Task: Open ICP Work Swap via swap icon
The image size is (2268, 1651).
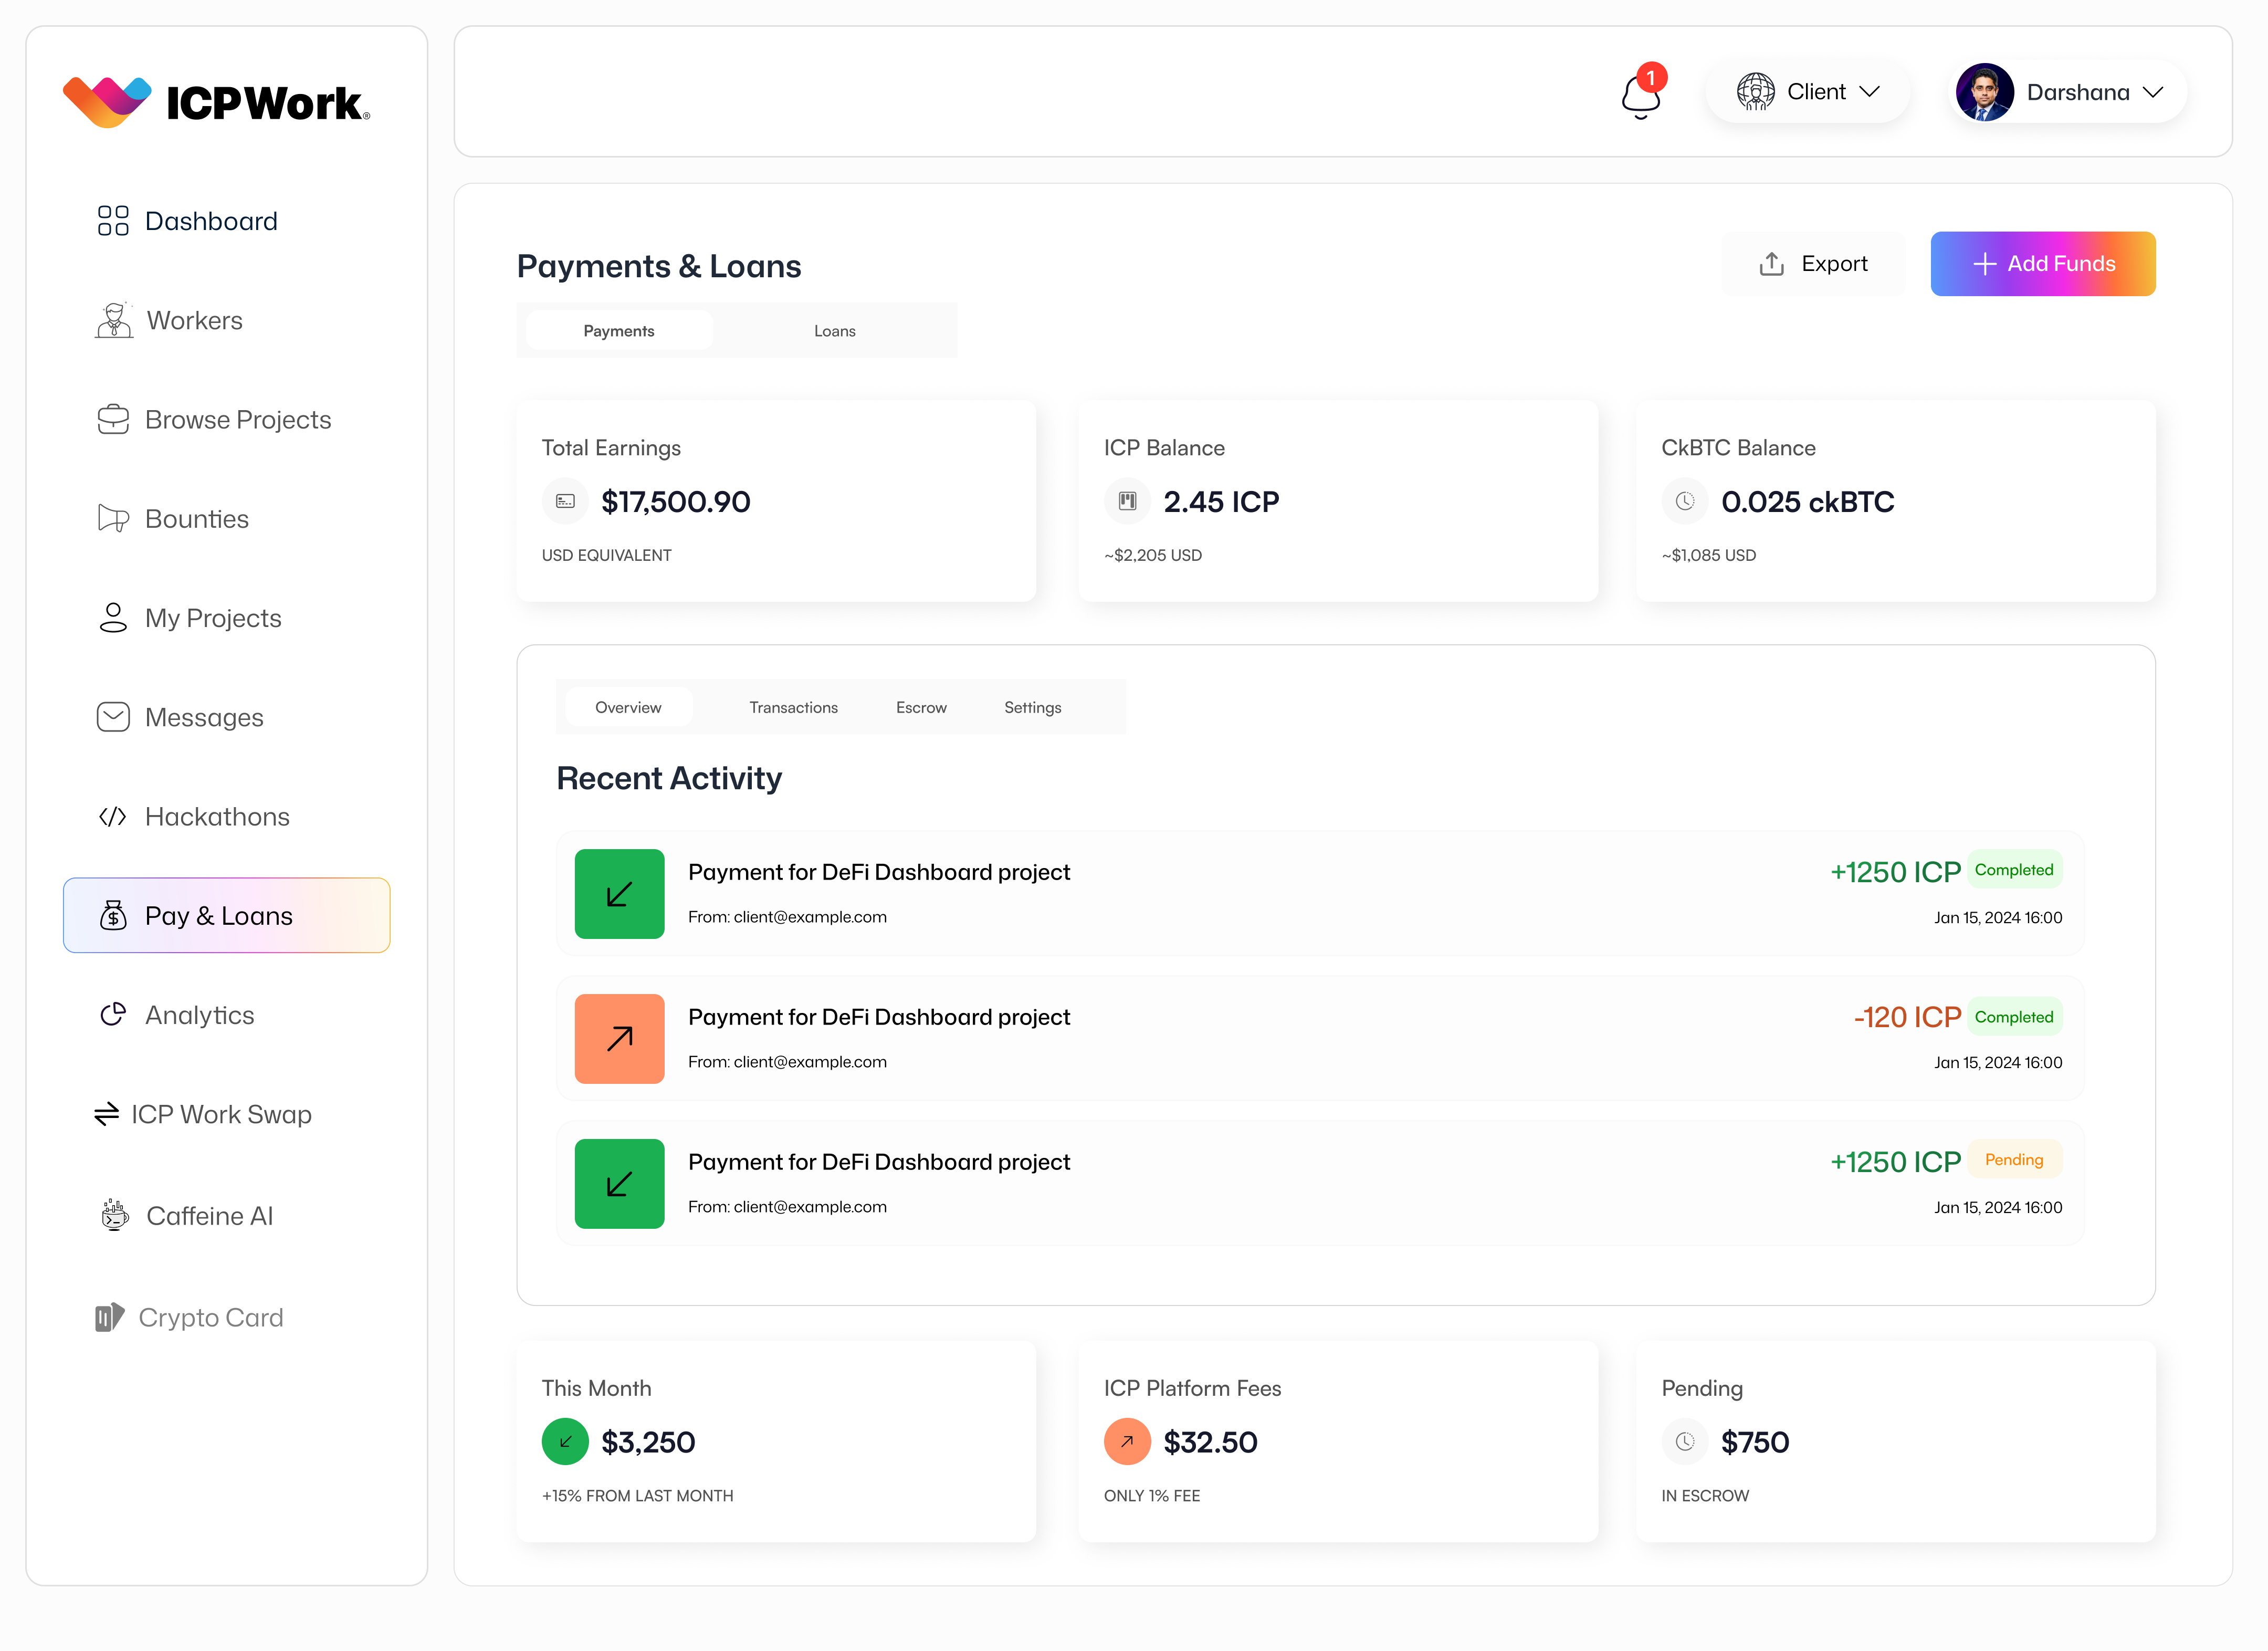Action: [108, 1114]
